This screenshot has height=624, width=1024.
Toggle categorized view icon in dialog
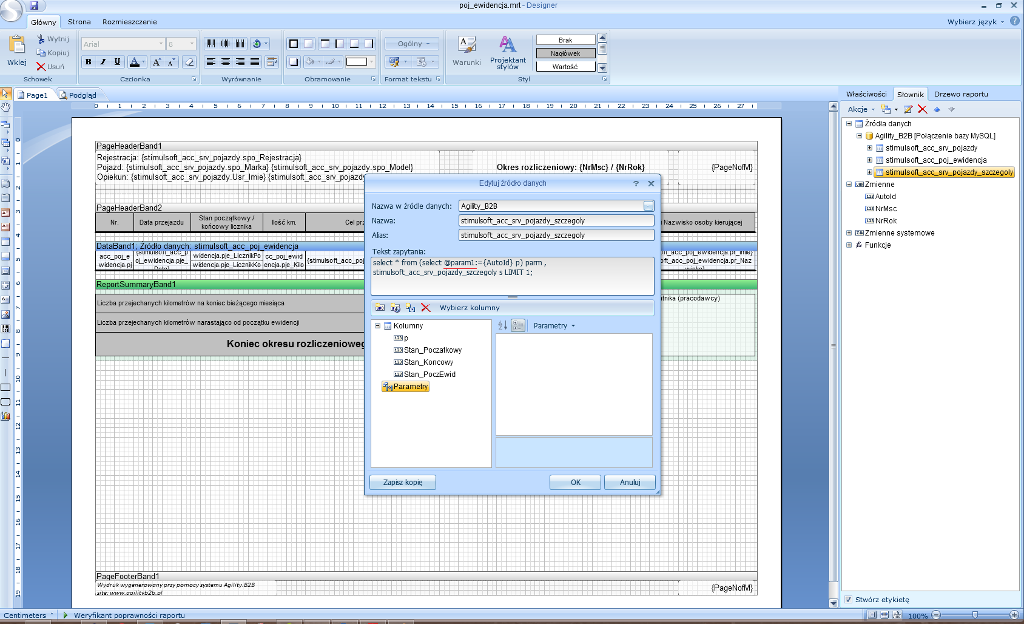tap(518, 326)
